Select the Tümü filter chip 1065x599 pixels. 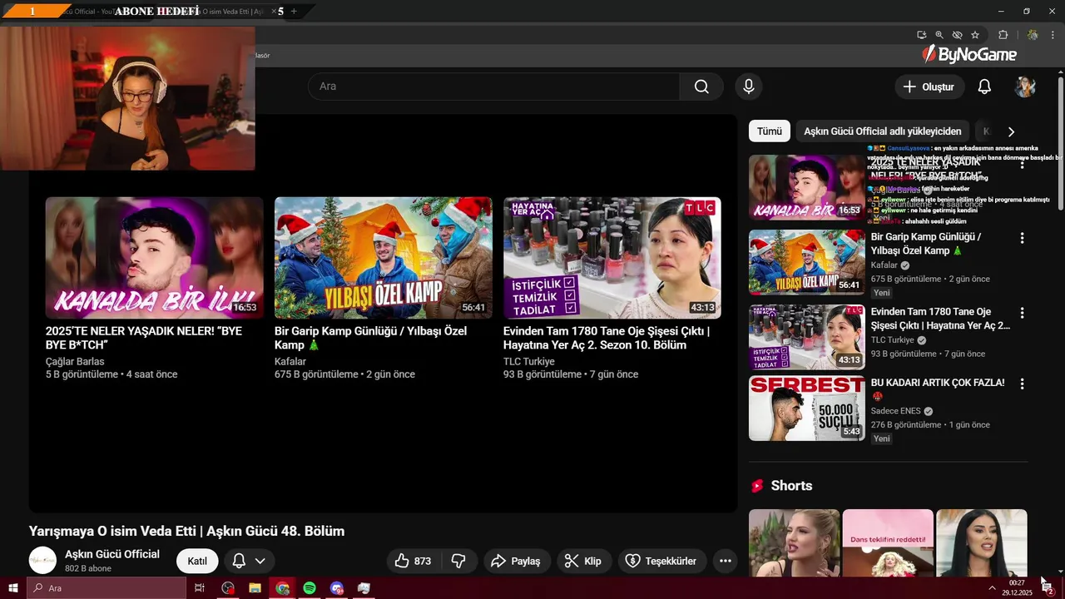point(769,131)
